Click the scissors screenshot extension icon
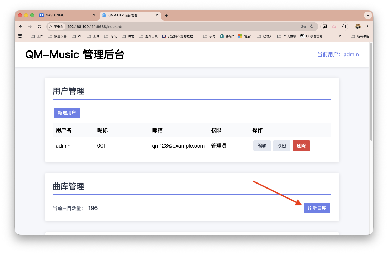Viewport: 388px width, 254px height. [x=325, y=27]
